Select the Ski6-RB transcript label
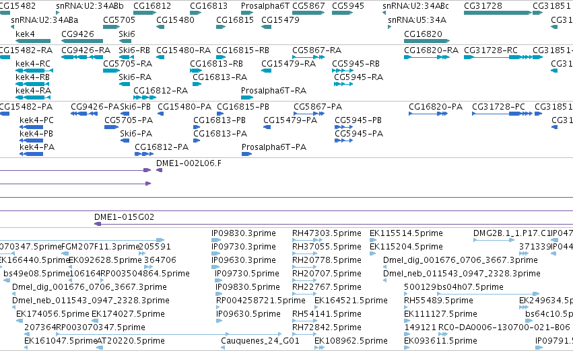The width and height of the screenshot is (573, 351). [135, 50]
